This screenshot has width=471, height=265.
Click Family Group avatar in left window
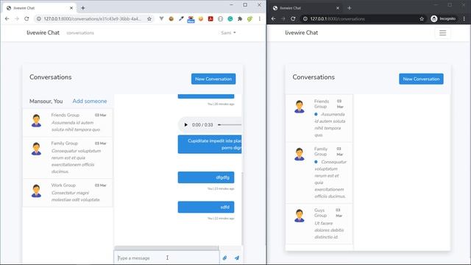pos(36,149)
